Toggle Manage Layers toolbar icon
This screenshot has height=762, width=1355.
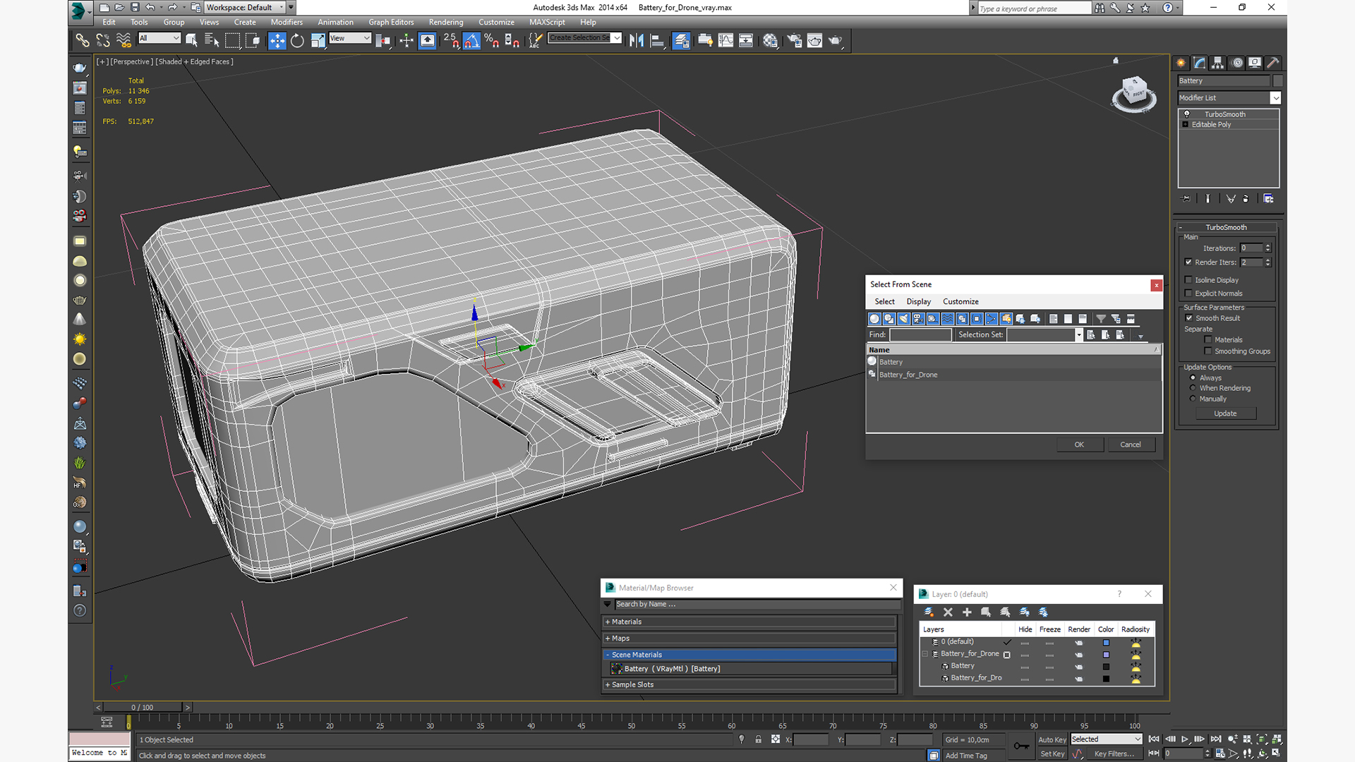[681, 40]
